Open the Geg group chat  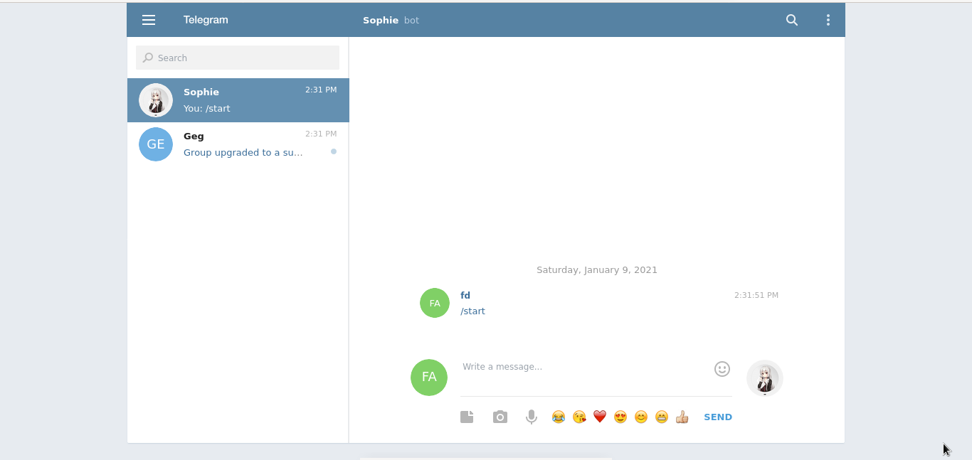pos(238,144)
